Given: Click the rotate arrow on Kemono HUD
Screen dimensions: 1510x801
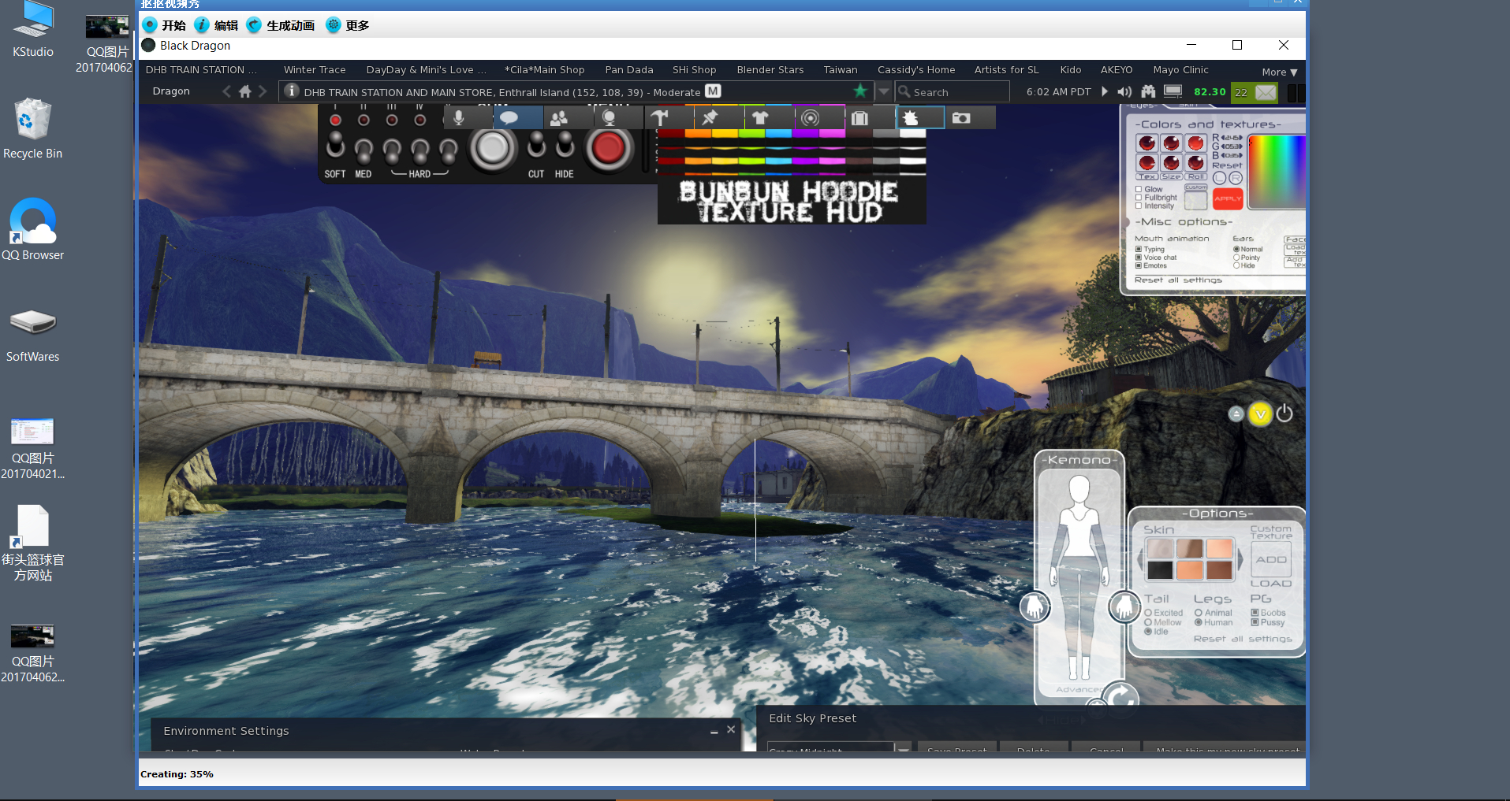Looking at the screenshot, I should coord(1120,698).
